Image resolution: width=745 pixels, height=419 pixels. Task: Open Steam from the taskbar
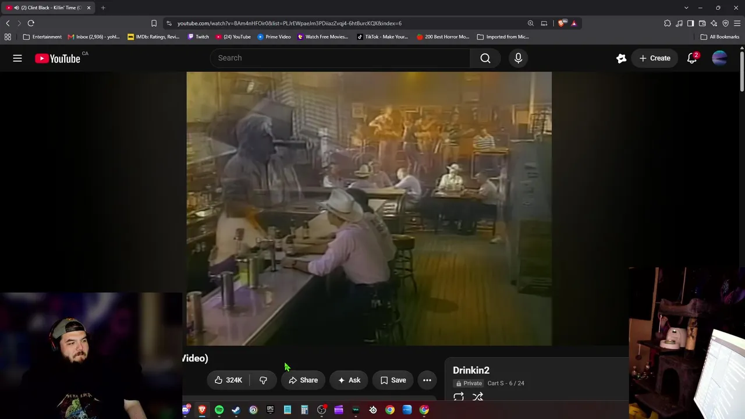tap(236, 410)
